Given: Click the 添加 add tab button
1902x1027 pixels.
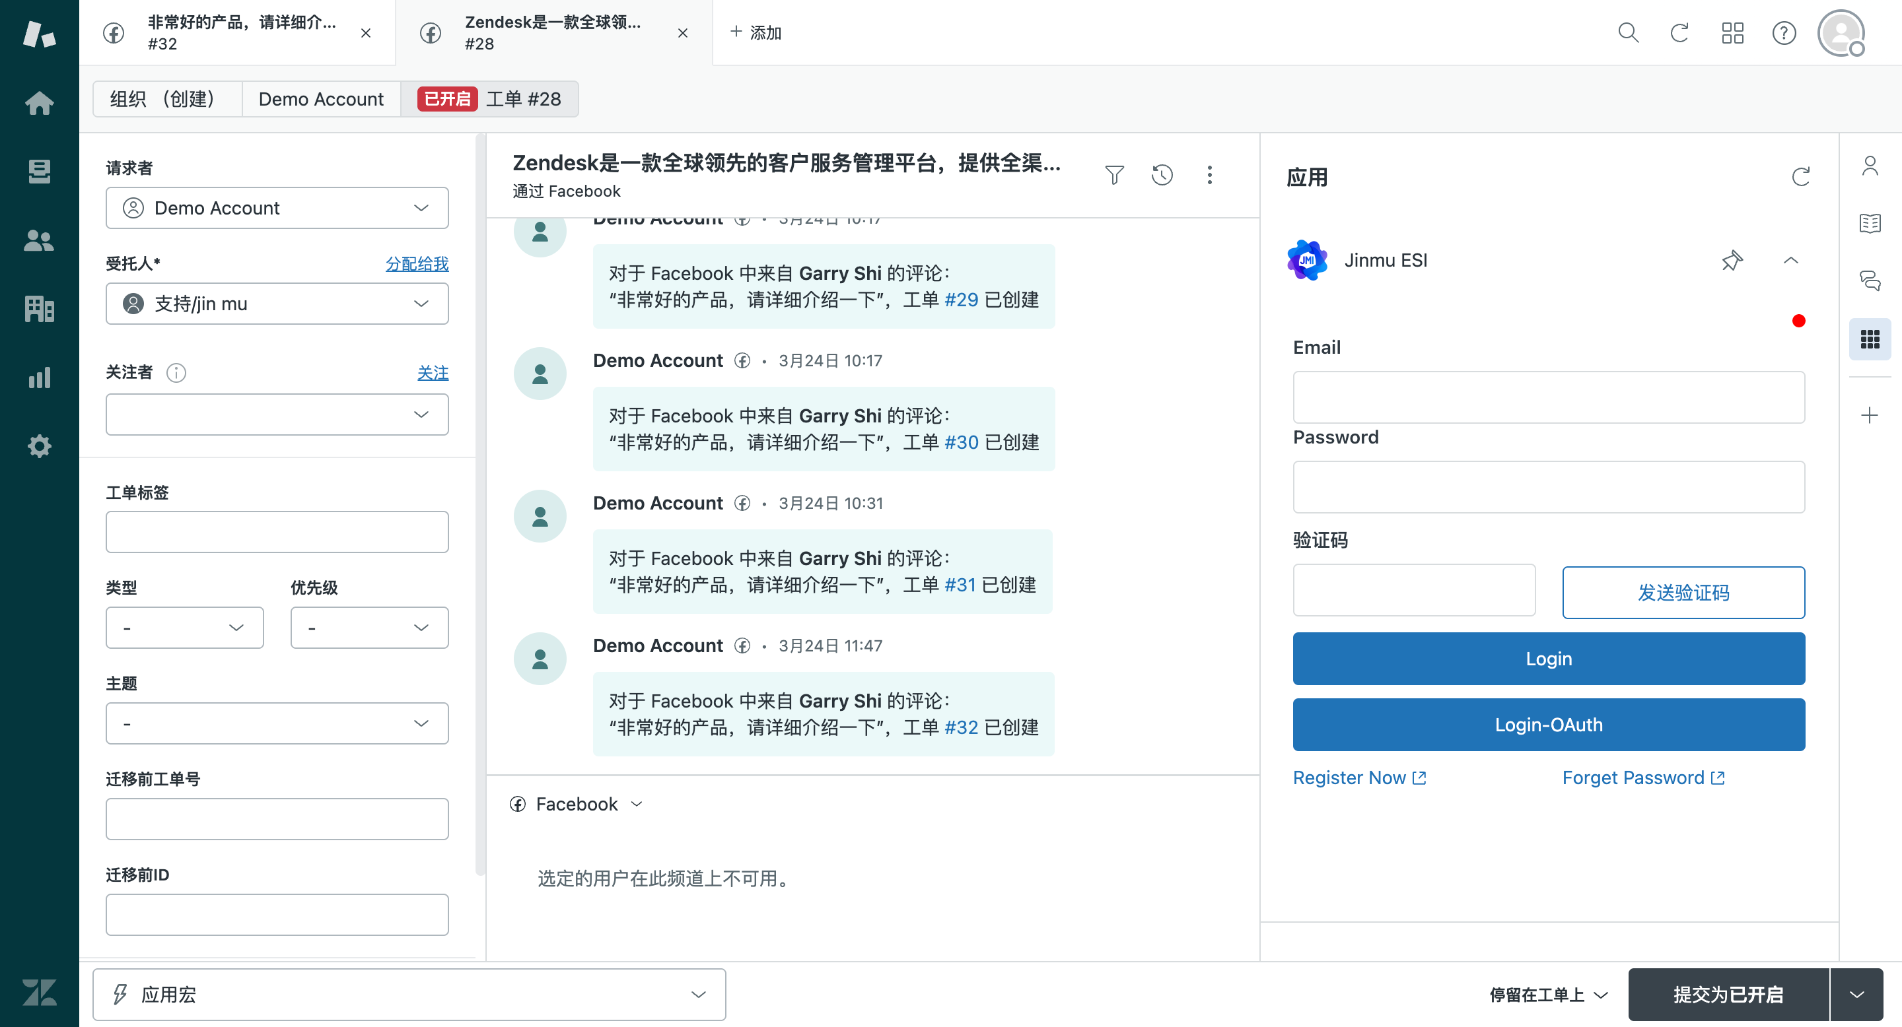Looking at the screenshot, I should [x=756, y=32].
